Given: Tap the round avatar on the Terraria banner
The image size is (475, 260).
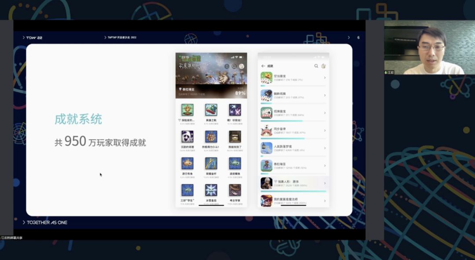Looking at the screenshot, I should (241, 66).
